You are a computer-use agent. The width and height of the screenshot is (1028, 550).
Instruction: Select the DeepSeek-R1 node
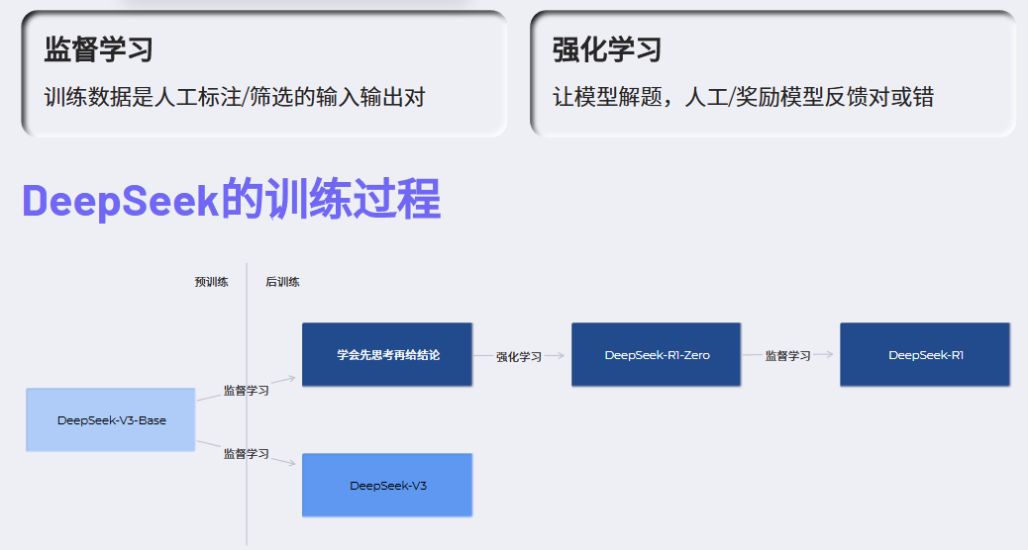(925, 354)
